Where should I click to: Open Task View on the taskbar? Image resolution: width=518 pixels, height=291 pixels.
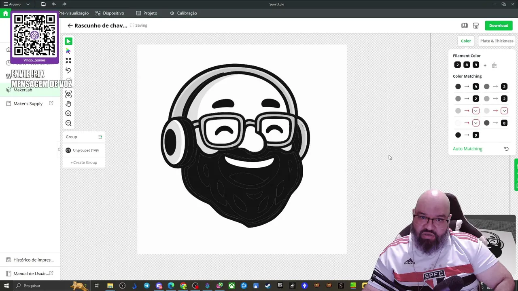[97, 286]
